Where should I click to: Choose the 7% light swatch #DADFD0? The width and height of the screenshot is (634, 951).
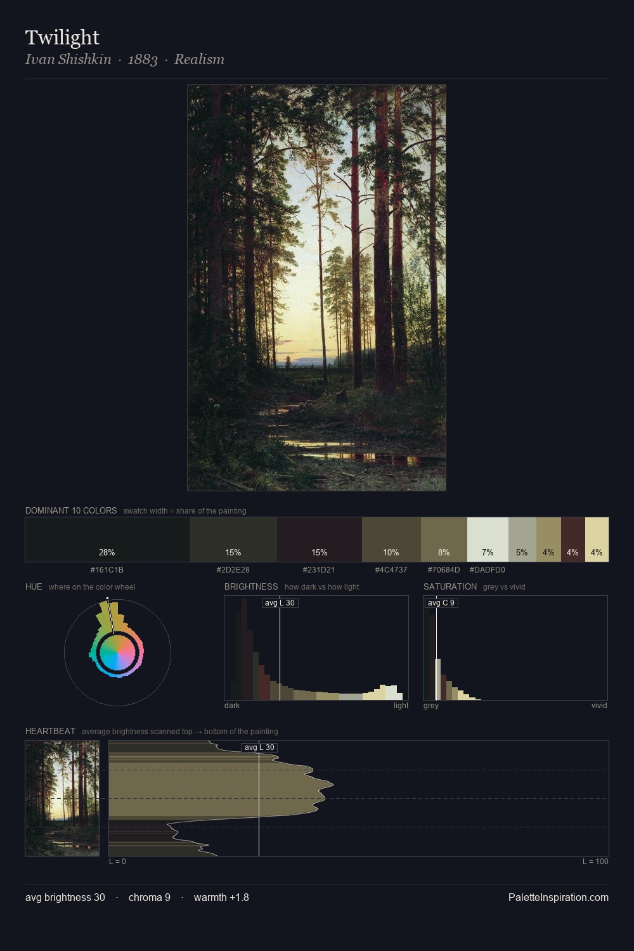[488, 540]
